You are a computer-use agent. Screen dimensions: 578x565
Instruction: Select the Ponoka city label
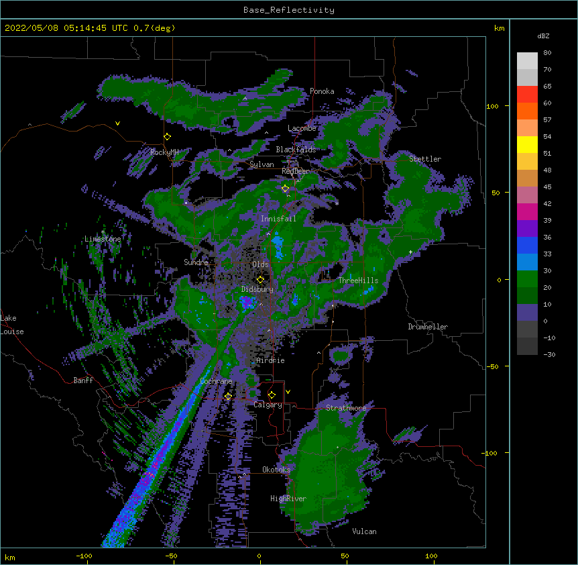click(x=322, y=91)
